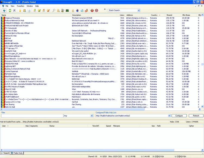
Task: Open Favorite Hubs with yellow star icon
Action: [20, 11]
